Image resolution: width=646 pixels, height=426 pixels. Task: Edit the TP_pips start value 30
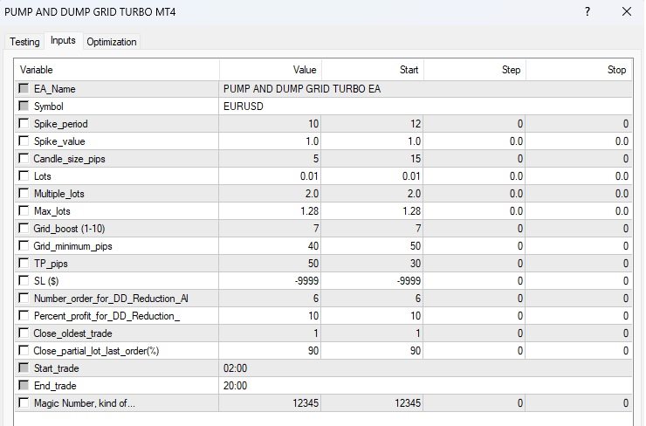(372, 264)
